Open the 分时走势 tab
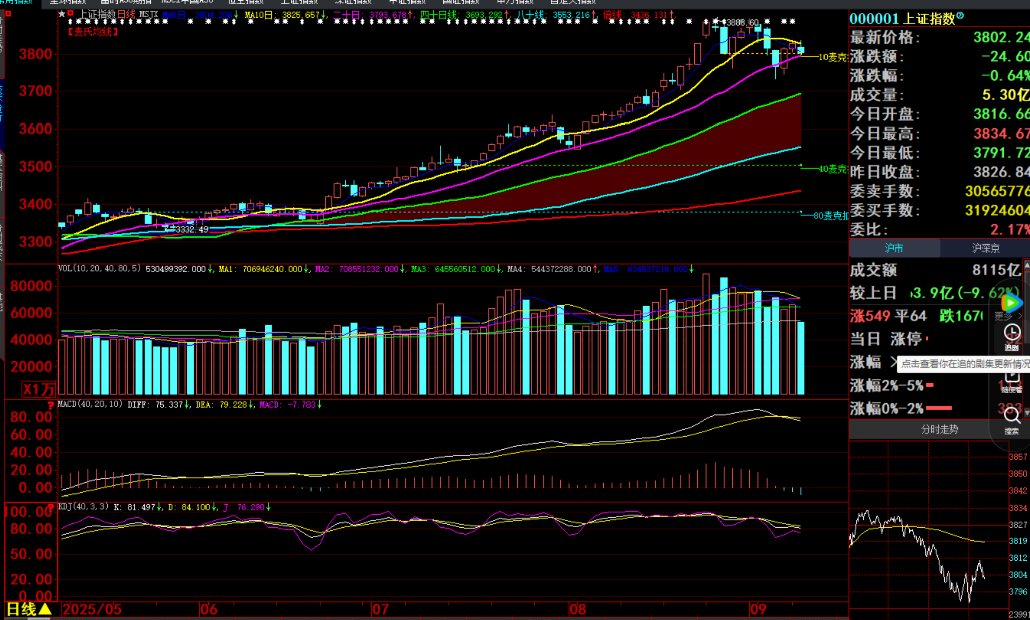This screenshot has width=1030, height=620. point(940,429)
